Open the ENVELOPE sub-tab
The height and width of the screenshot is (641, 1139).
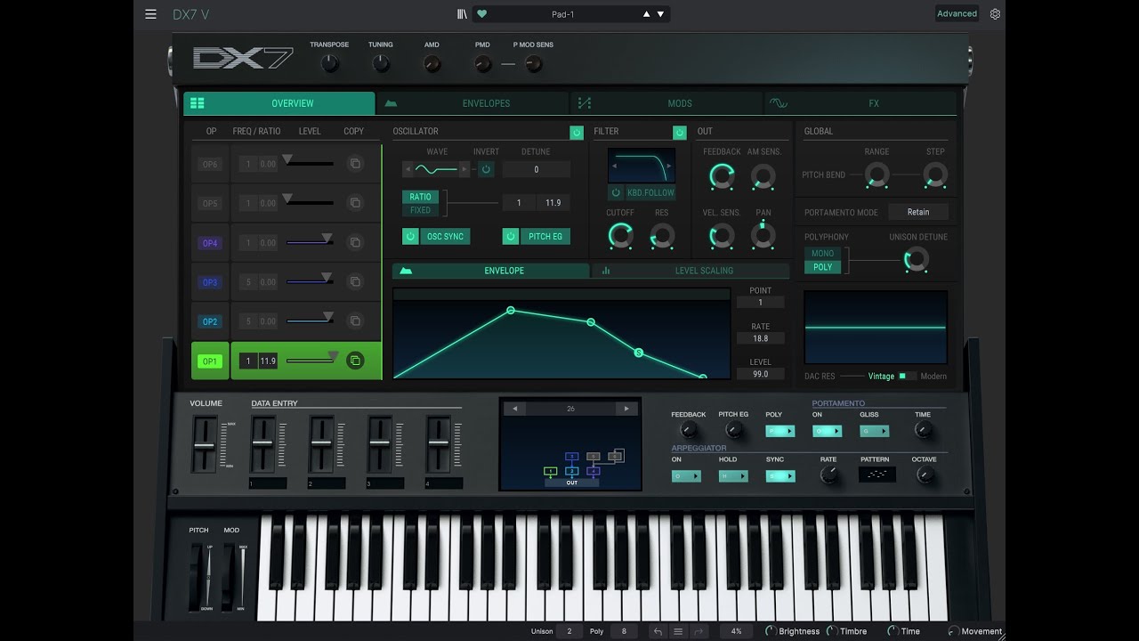491,271
